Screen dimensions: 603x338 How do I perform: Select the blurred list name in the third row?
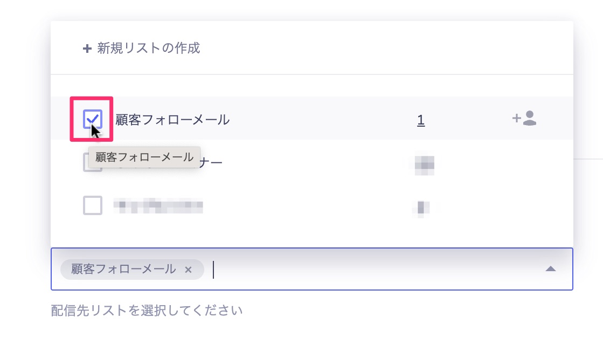(x=158, y=206)
